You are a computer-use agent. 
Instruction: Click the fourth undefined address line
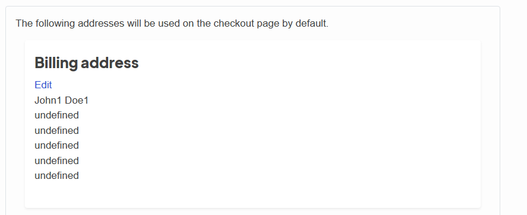click(x=56, y=161)
